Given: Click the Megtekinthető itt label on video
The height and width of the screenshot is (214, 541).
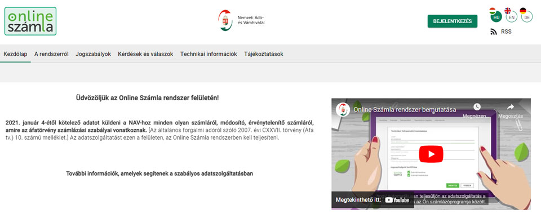Looking at the screenshot, I should (358, 200).
